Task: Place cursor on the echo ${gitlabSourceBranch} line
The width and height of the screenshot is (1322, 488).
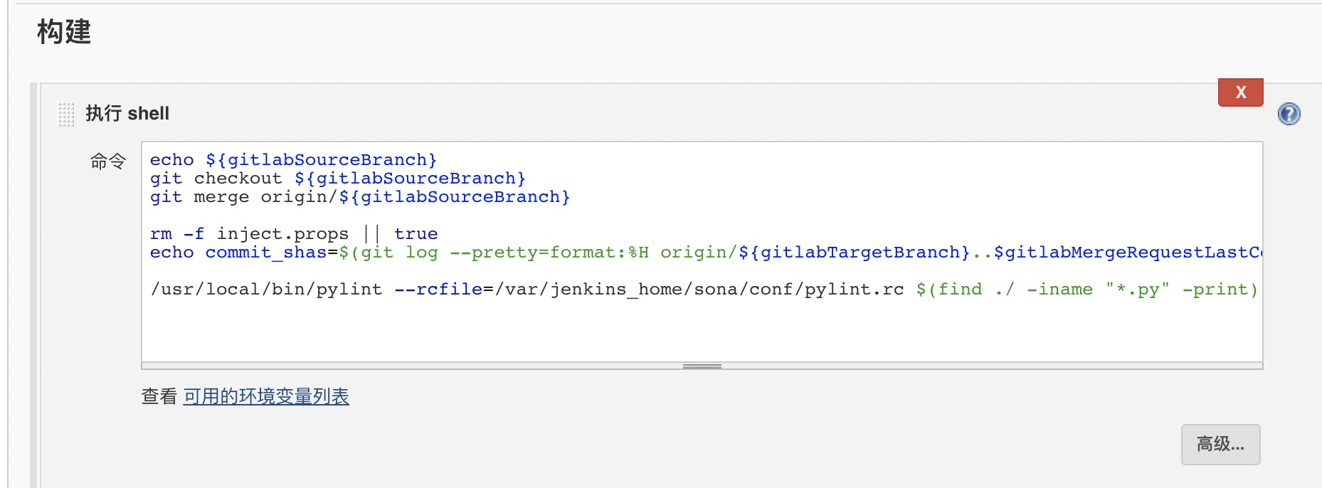Action: (x=293, y=160)
